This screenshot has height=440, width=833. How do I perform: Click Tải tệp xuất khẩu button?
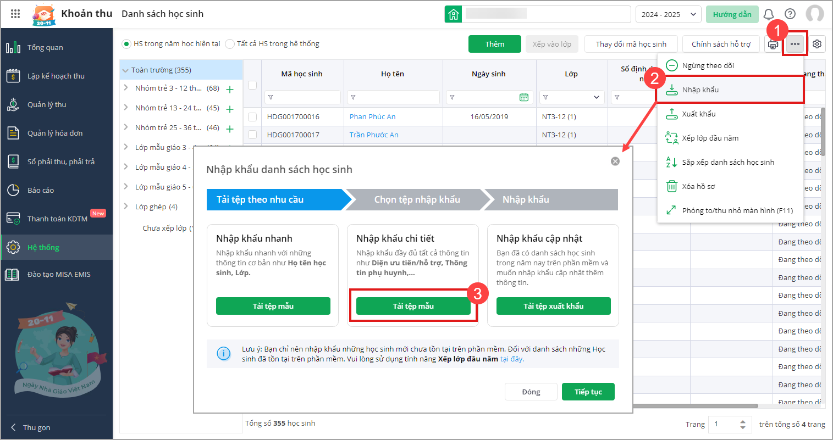pyautogui.click(x=554, y=306)
